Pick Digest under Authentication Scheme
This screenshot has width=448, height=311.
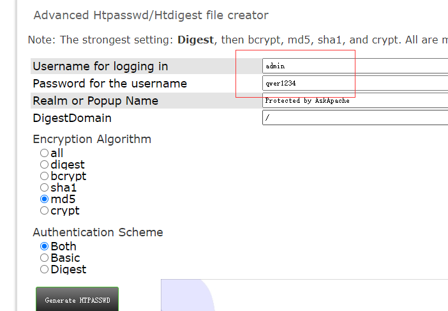point(44,269)
